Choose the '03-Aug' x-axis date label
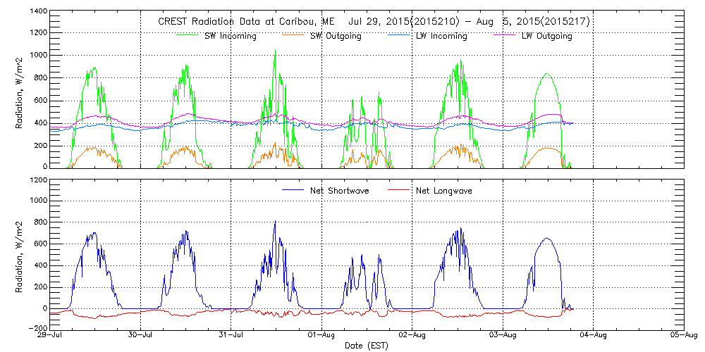This screenshot has height=352, width=705. (503, 335)
